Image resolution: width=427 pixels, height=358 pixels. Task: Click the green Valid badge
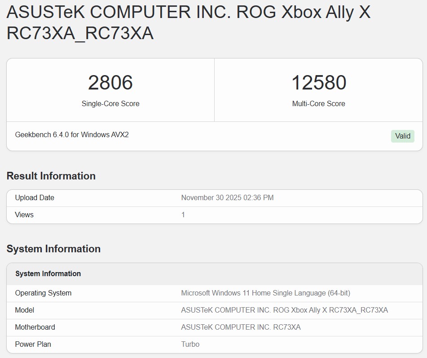(x=402, y=136)
